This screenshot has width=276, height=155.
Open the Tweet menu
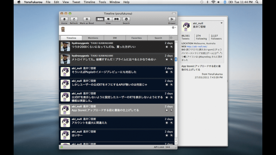[x=76, y=2]
